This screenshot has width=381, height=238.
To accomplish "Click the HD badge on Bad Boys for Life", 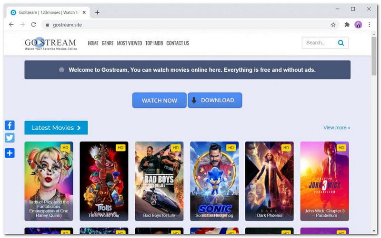I will pyautogui.click(x=176, y=148).
